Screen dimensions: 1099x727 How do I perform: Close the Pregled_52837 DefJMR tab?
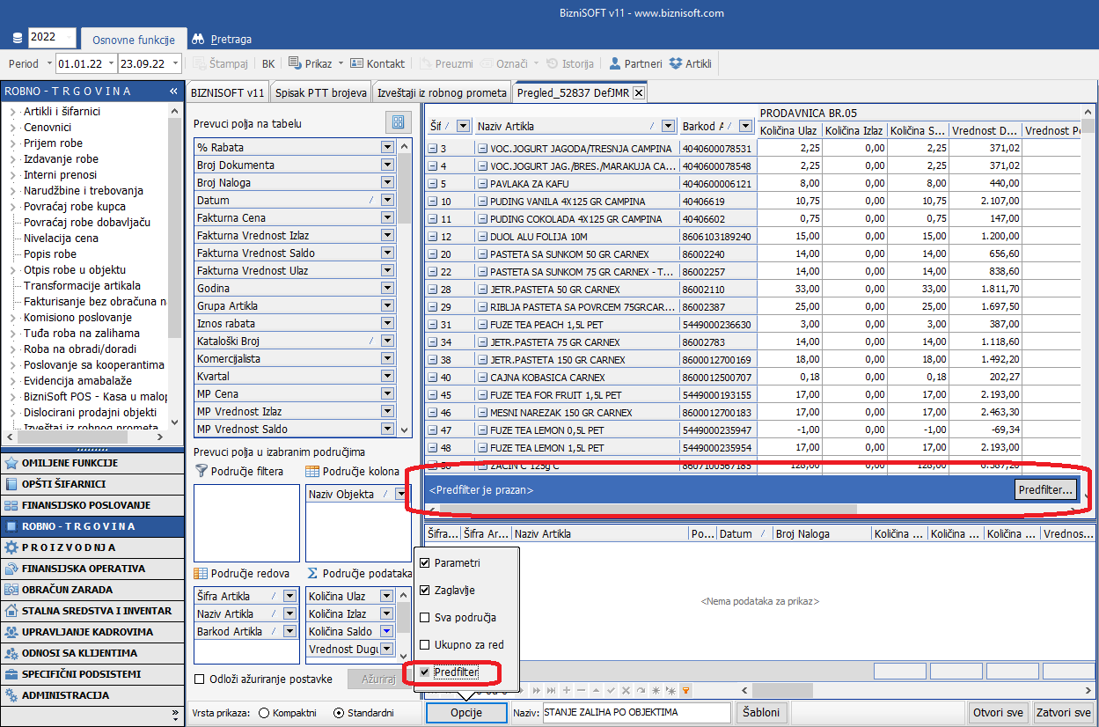(x=639, y=92)
